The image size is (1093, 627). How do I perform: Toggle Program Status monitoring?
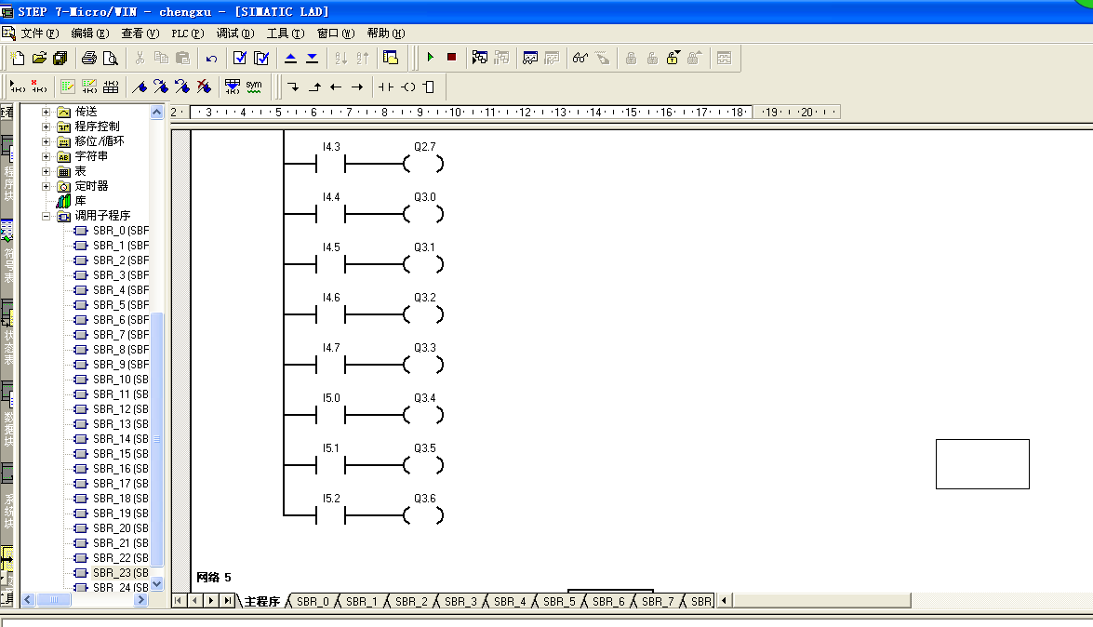click(480, 58)
